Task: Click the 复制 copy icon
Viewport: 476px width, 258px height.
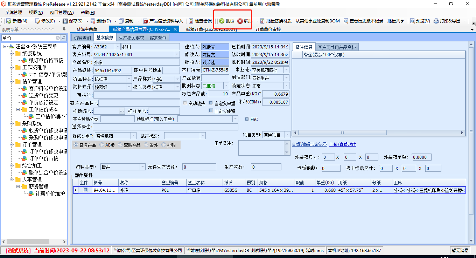Action: click(121, 21)
